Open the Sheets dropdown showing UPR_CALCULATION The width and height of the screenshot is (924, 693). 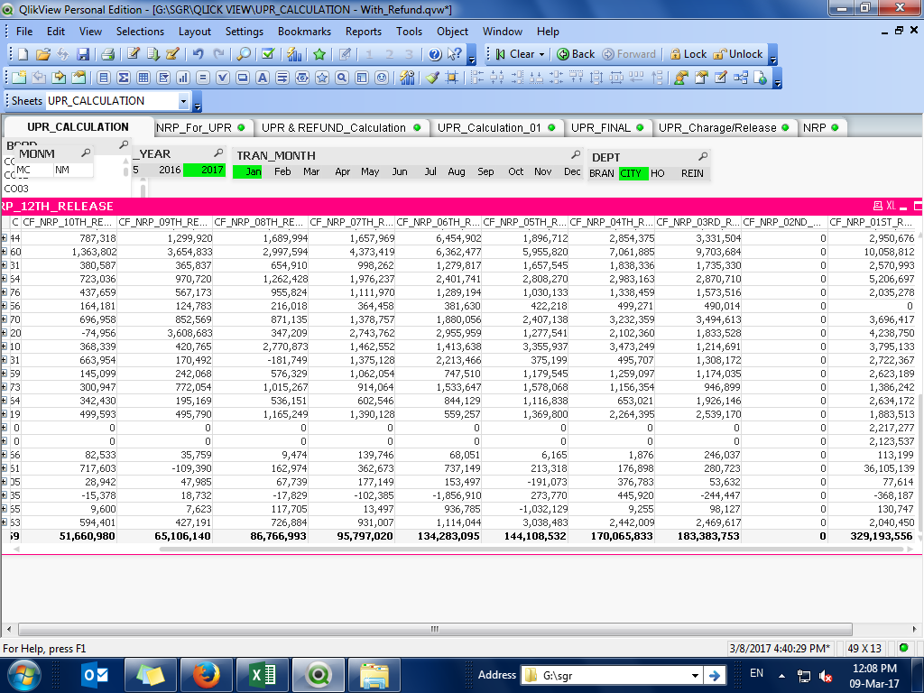click(184, 101)
